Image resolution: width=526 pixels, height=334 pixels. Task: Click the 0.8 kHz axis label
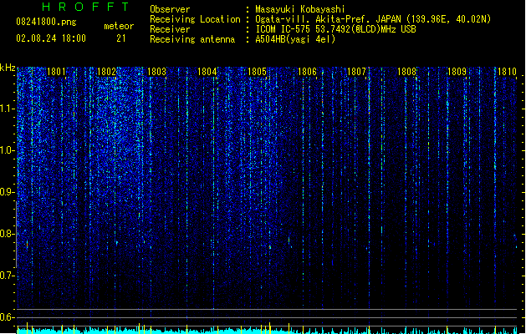pos(7,234)
